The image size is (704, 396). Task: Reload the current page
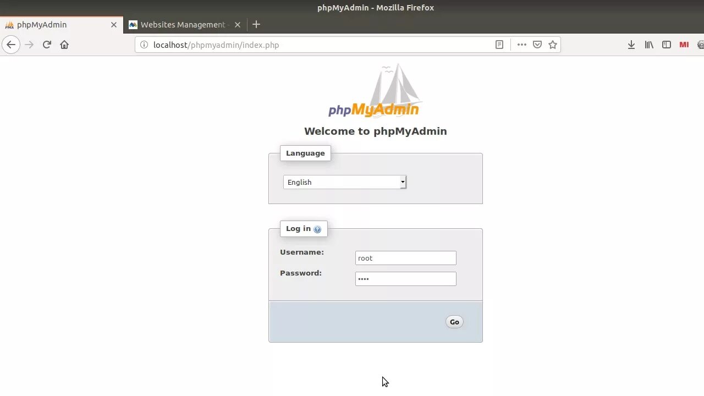(x=47, y=45)
